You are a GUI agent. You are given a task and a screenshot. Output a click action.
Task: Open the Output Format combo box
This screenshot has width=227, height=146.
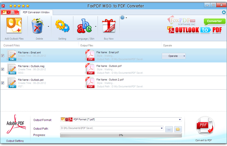(x=121, y=120)
